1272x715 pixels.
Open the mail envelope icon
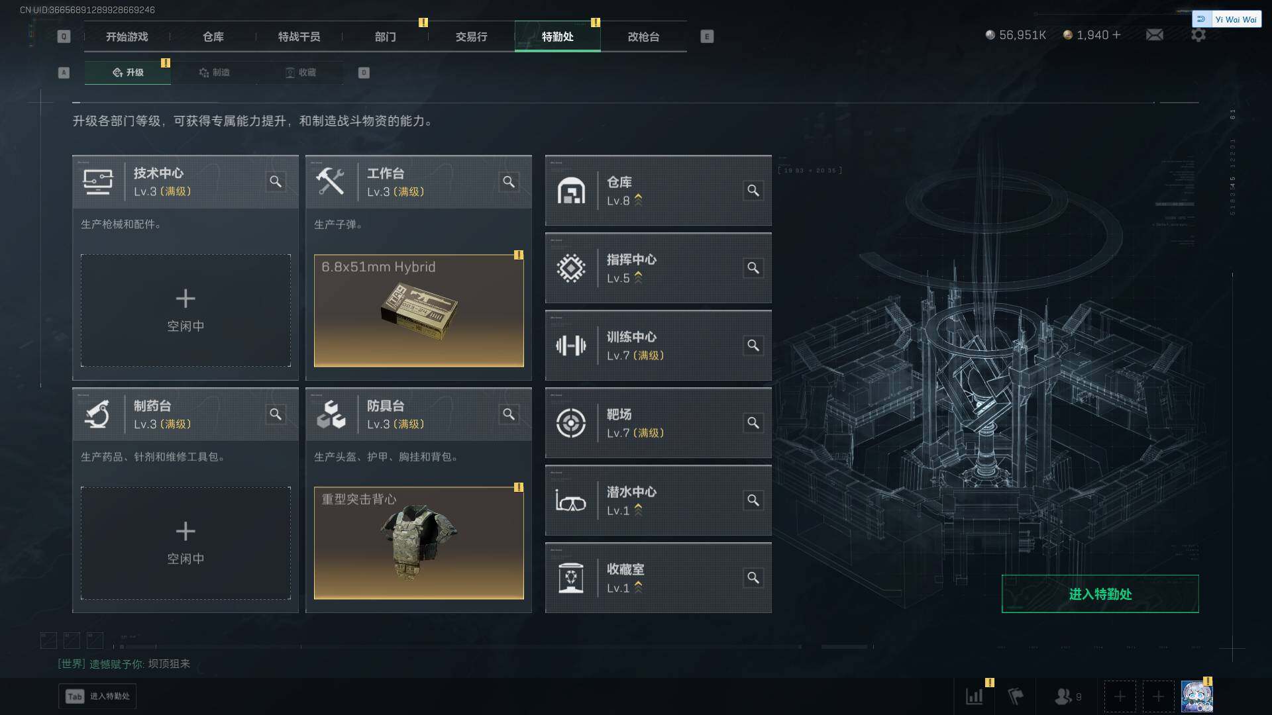point(1154,34)
